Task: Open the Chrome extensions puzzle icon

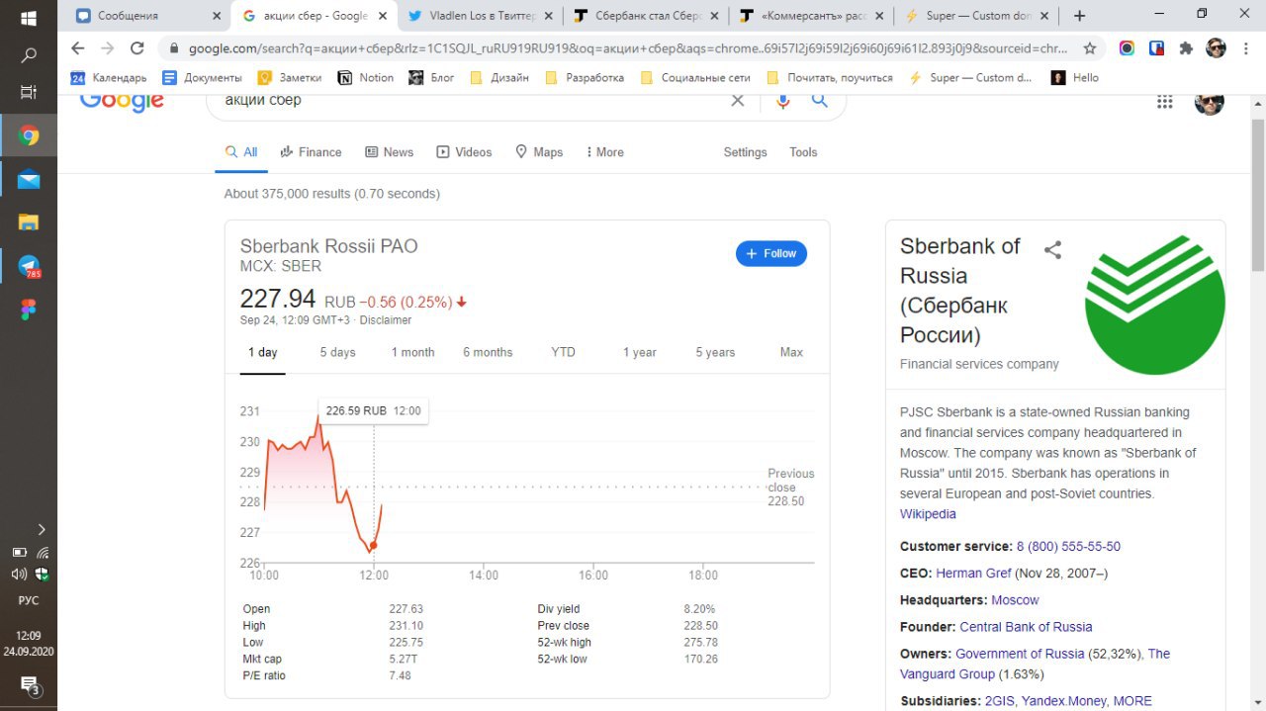Action: [x=1186, y=47]
